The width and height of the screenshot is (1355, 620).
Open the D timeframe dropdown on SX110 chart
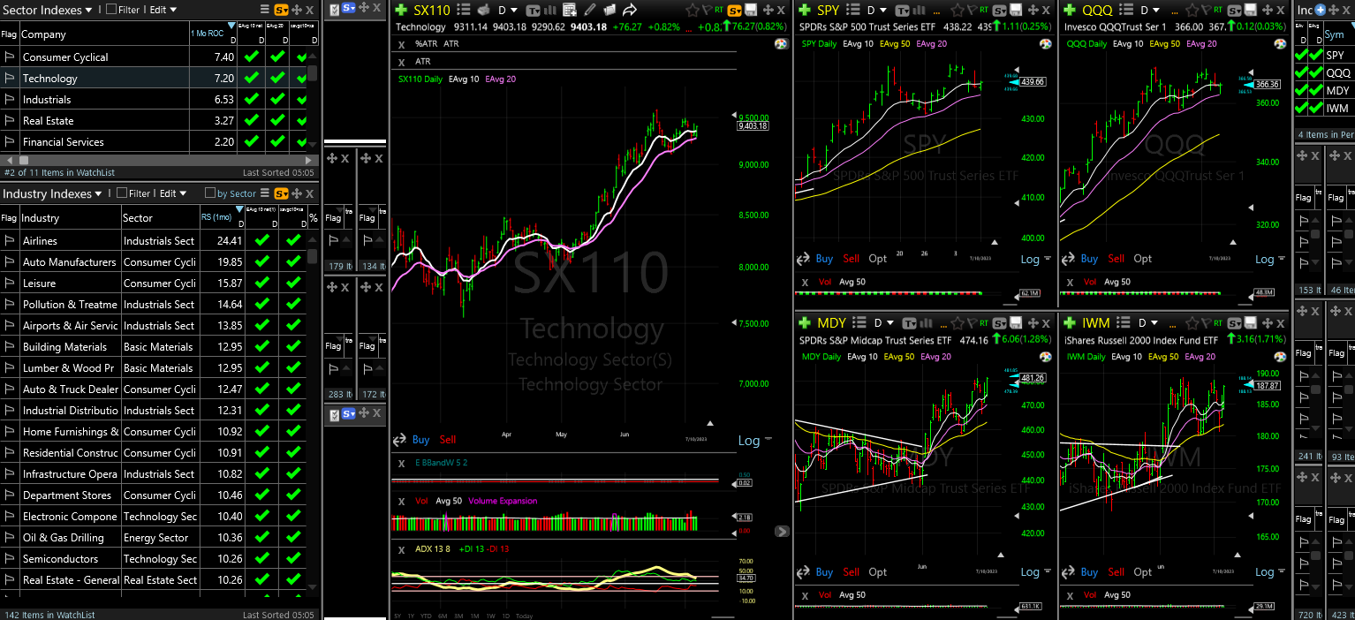tap(507, 11)
